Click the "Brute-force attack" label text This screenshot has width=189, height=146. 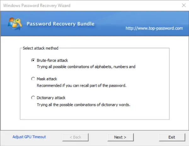click(x=52, y=60)
